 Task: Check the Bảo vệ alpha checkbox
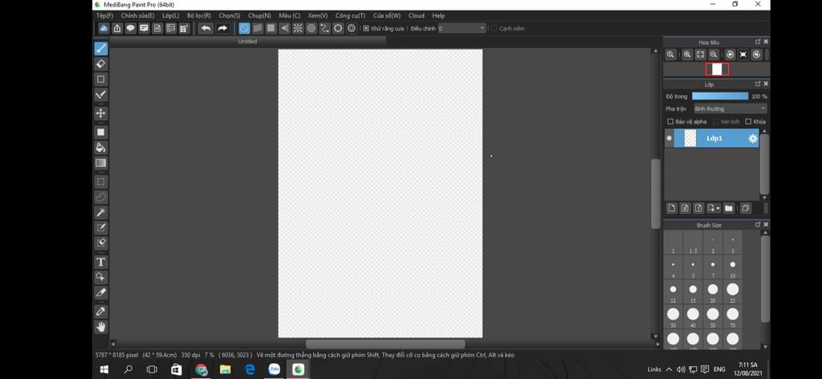coord(670,122)
